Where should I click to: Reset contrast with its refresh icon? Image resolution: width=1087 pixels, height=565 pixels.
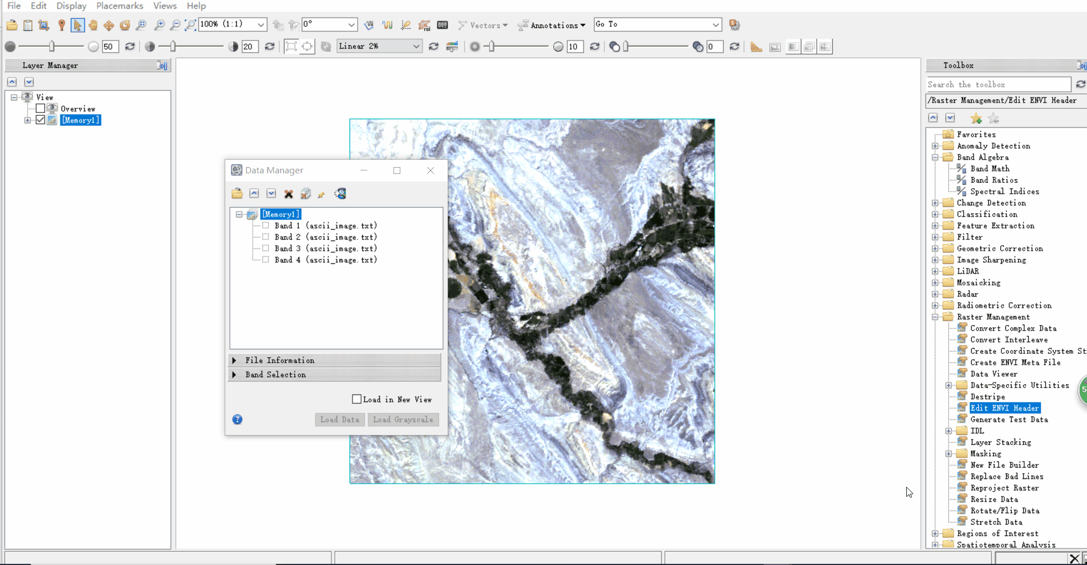[x=270, y=47]
